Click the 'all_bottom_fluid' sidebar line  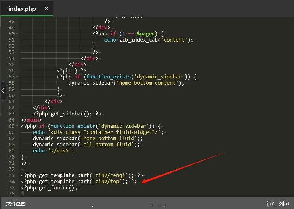click(x=86, y=144)
